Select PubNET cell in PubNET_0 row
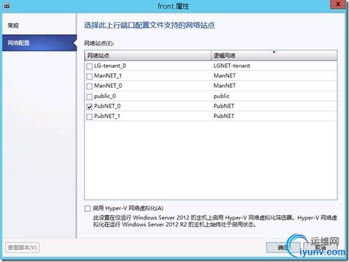The image size is (349, 262). point(224,106)
